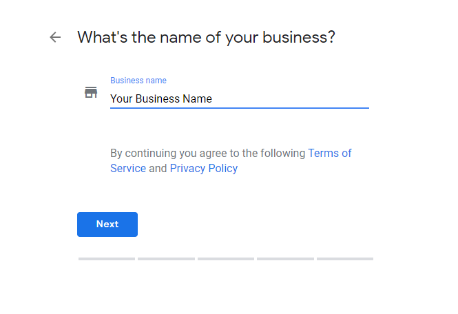Select the second progress step segment
This screenshot has height=314, width=458.
coord(166,259)
